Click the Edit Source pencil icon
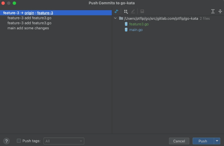Screen dimensions: 224x146 (x=133, y=12)
